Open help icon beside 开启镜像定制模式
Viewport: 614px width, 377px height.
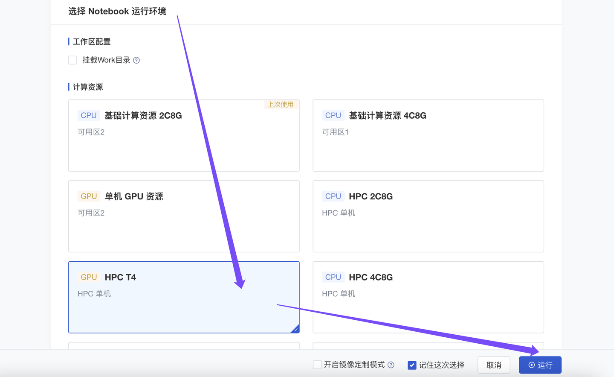click(x=391, y=365)
